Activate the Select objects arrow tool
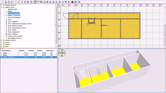 click(x=35, y=2)
